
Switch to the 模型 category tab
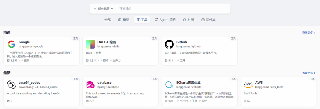(124, 20)
